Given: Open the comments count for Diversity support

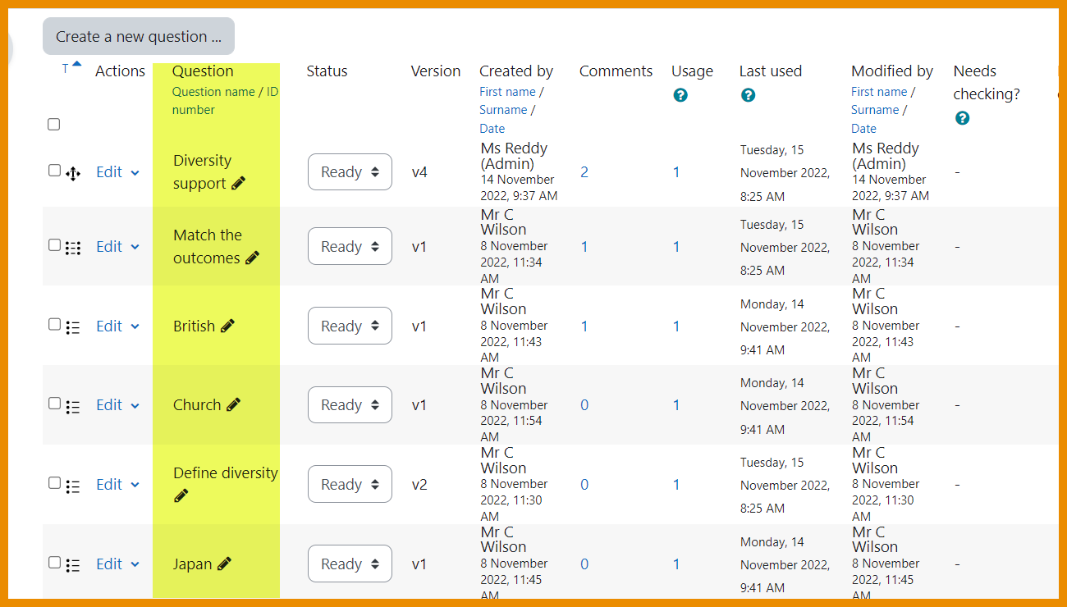Looking at the screenshot, I should click(x=584, y=172).
